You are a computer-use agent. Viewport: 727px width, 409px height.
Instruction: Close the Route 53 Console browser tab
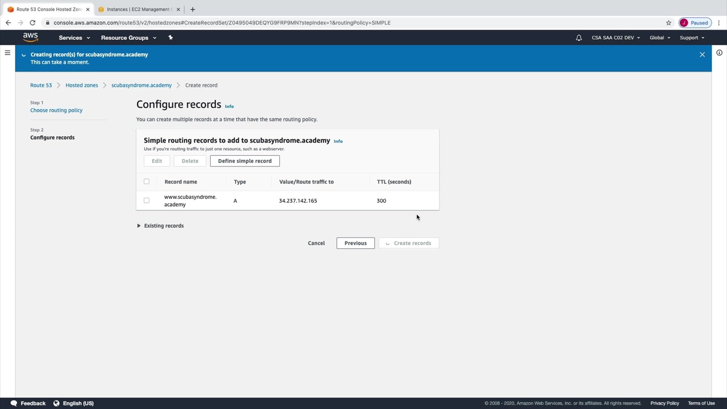(87, 9)
